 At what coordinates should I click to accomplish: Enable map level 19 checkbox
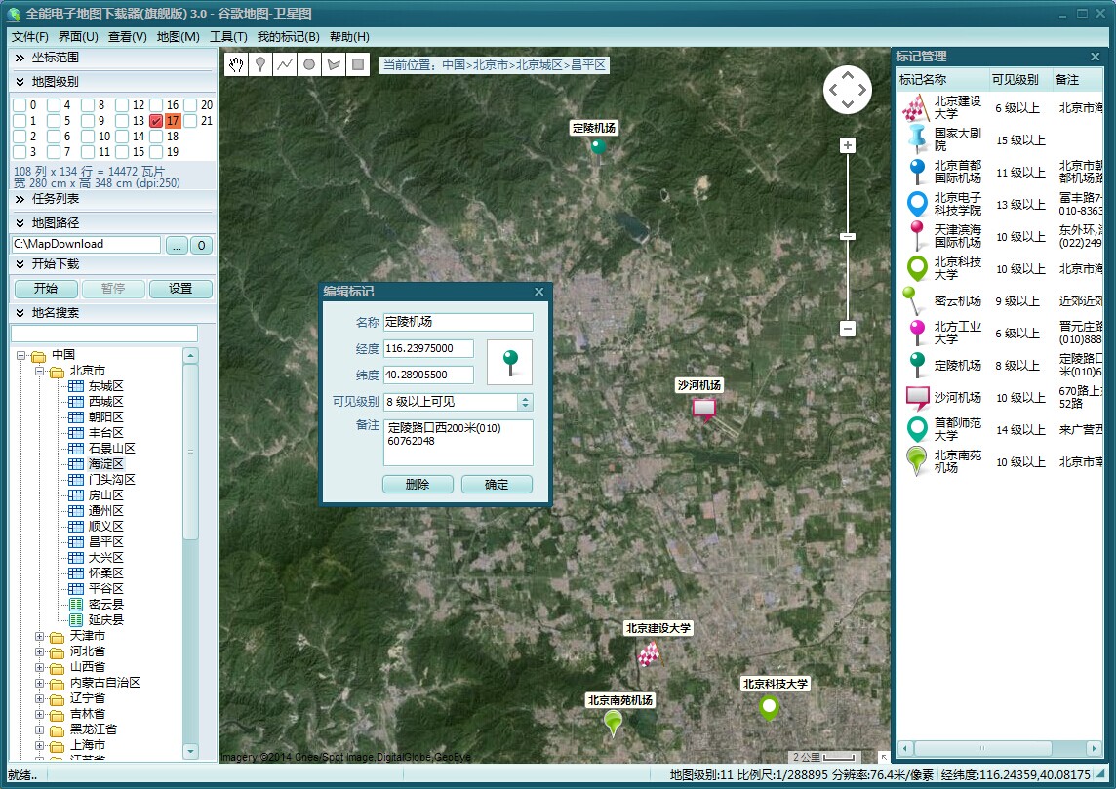point(156,152)
